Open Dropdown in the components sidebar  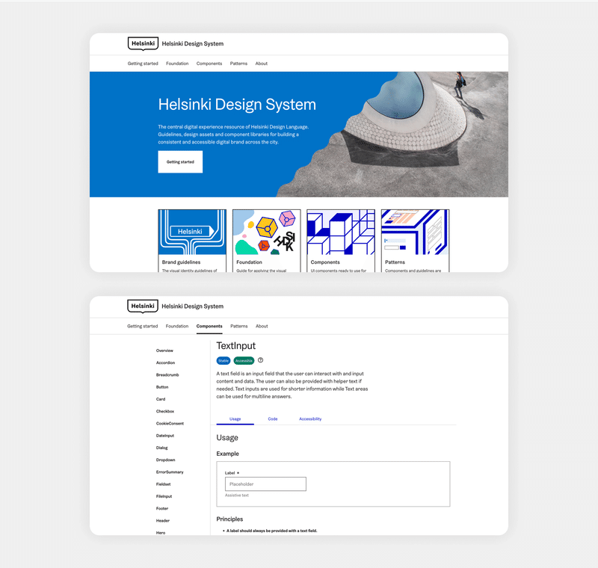165,460
